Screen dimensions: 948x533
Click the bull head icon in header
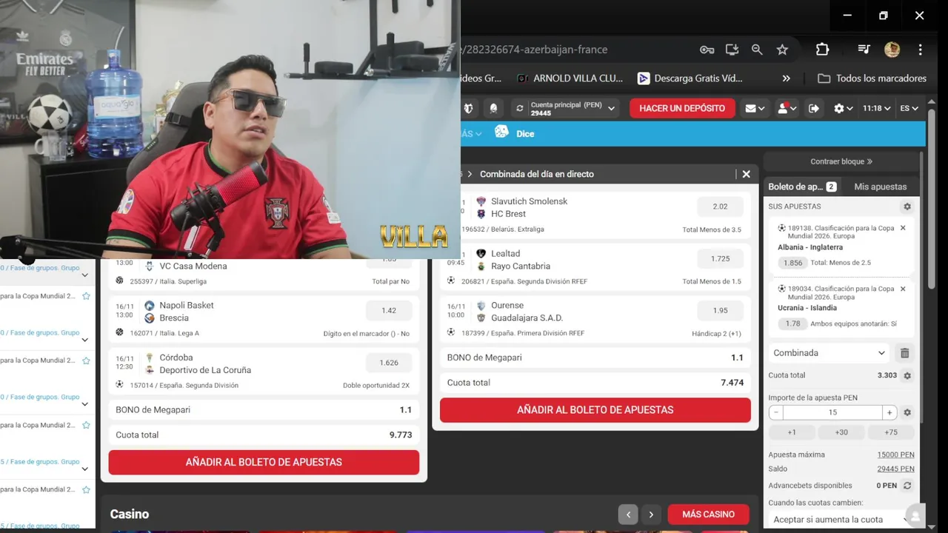pyautogui.click(x=468, y=108)
